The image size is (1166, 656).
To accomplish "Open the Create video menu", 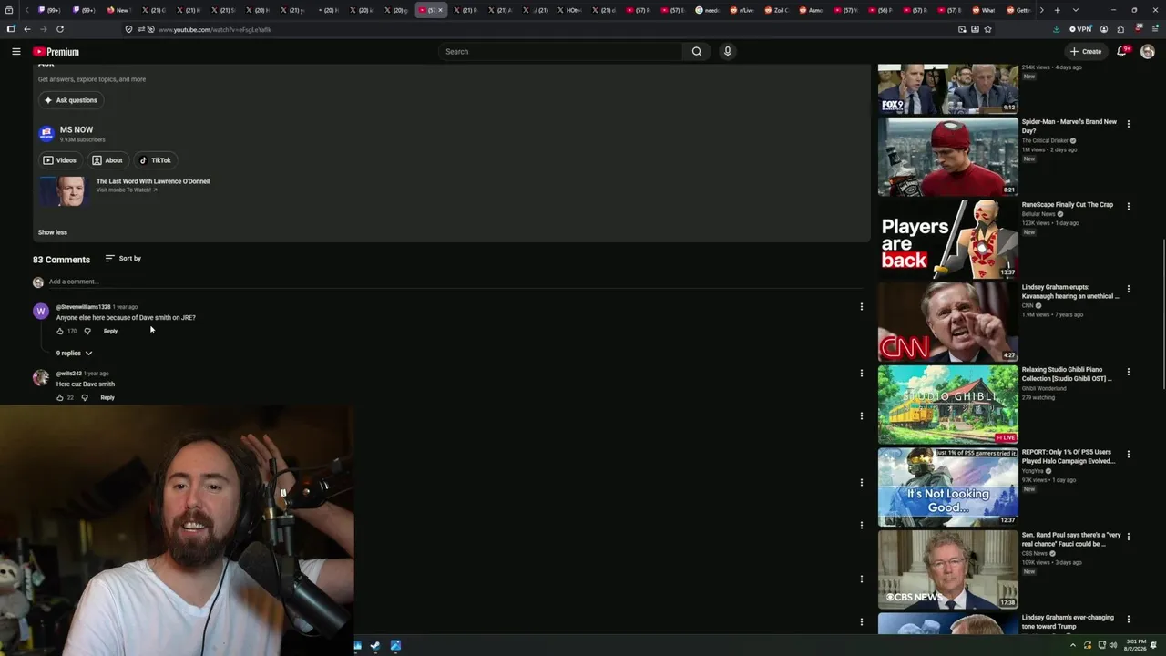I will (1086, 52).
